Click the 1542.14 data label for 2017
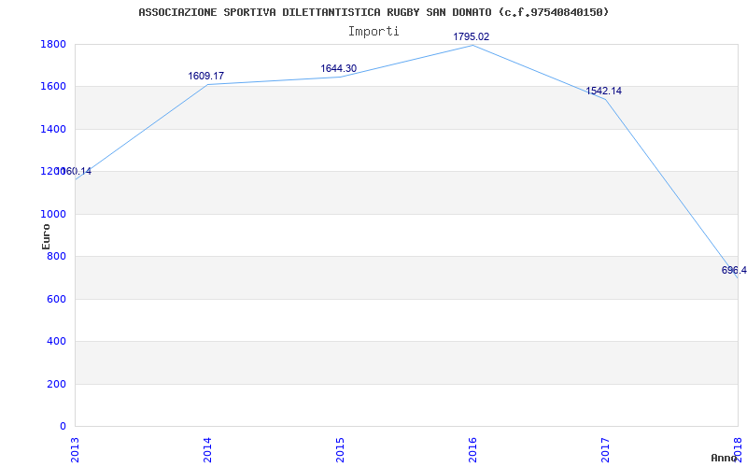747x467 pixels. (x=603, y=91)
